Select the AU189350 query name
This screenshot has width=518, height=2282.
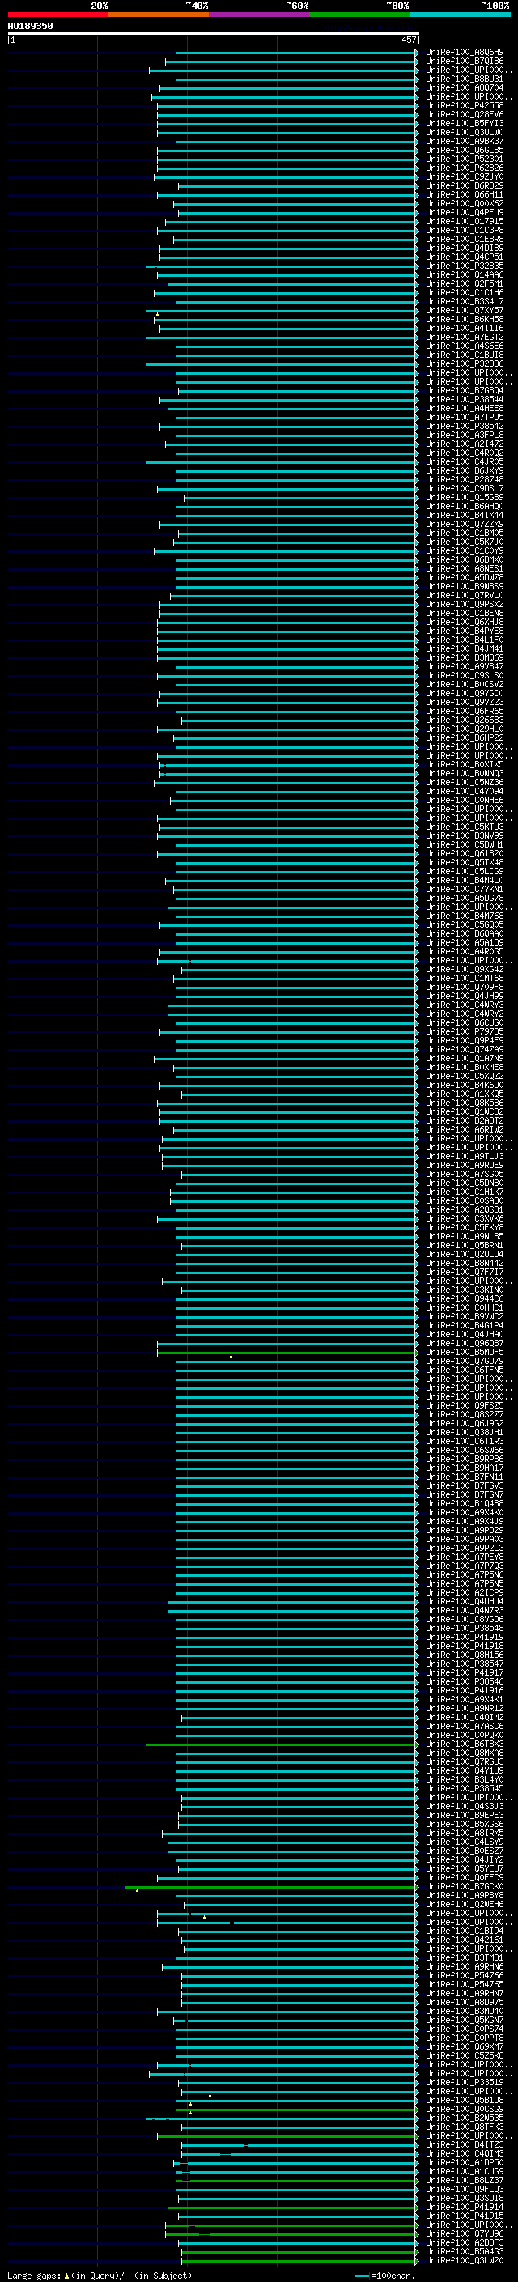pos(30,27)
